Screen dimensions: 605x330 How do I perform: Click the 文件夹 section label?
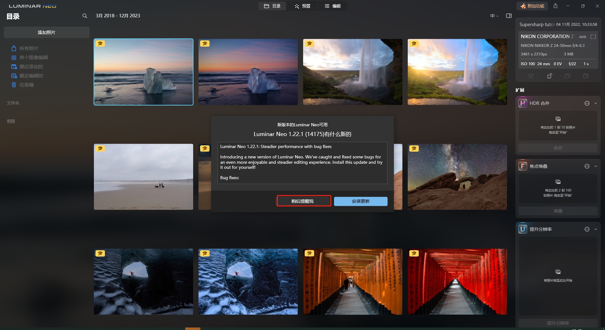[x=13, y=103]
